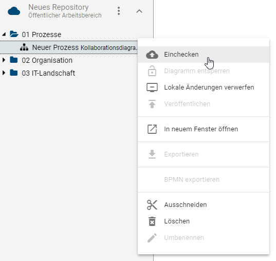Image resolution: width=276 pixels, height=261 pixels.
Task: Click the Neues Repository title
Action: click(59, 7)
